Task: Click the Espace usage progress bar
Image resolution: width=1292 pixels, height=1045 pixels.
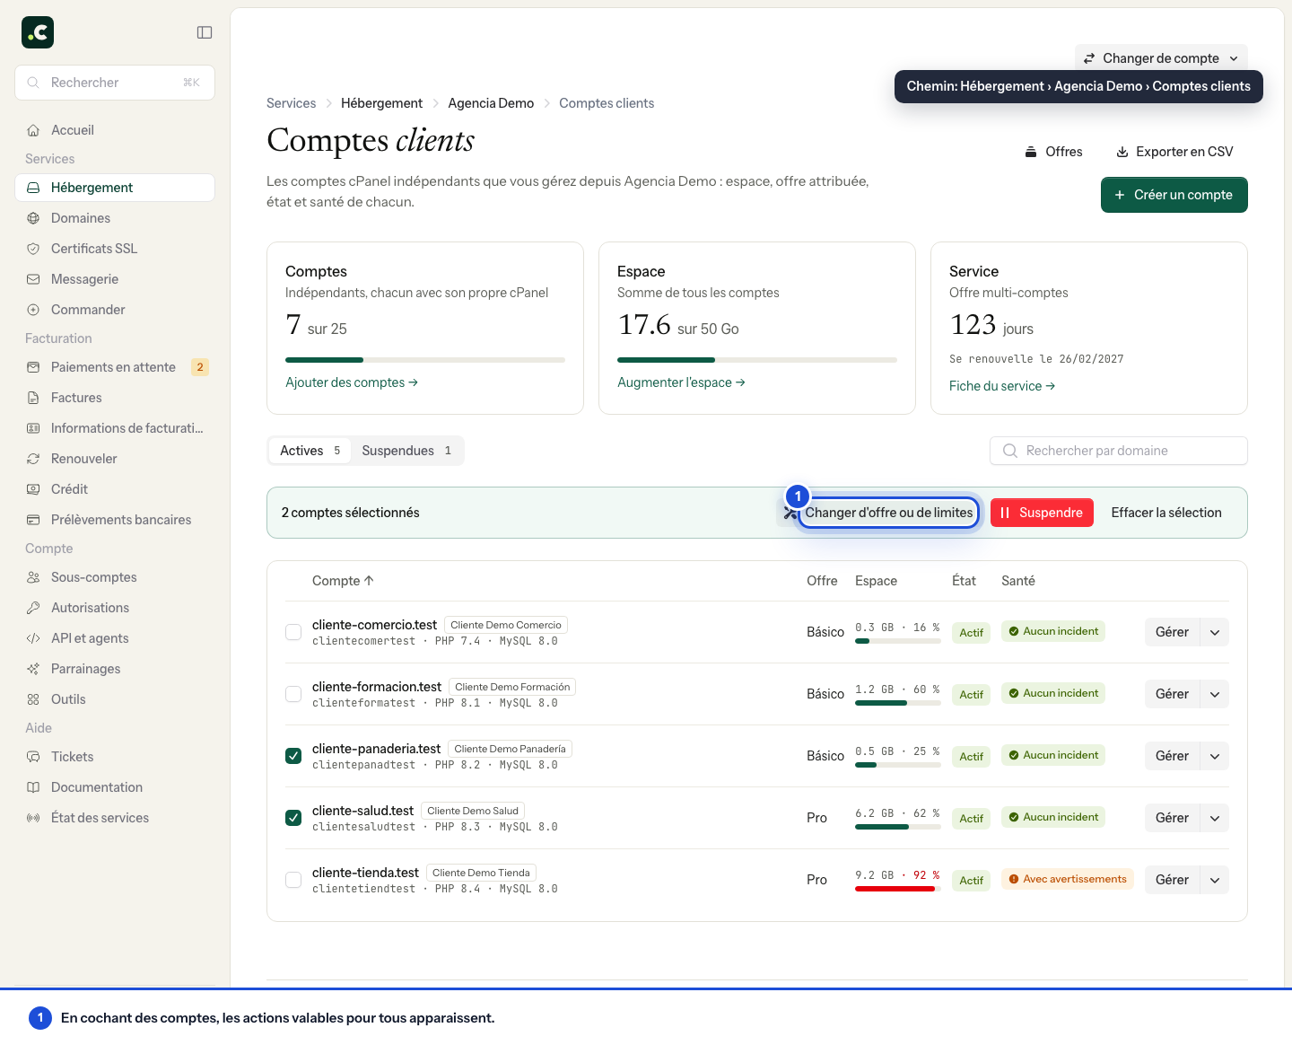Action: (757, 360)
